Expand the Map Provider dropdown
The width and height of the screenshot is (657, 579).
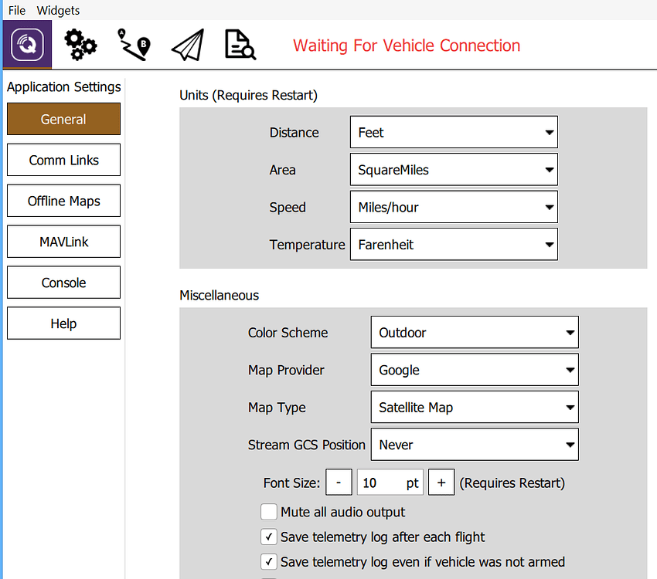click(x=475, y=370)
